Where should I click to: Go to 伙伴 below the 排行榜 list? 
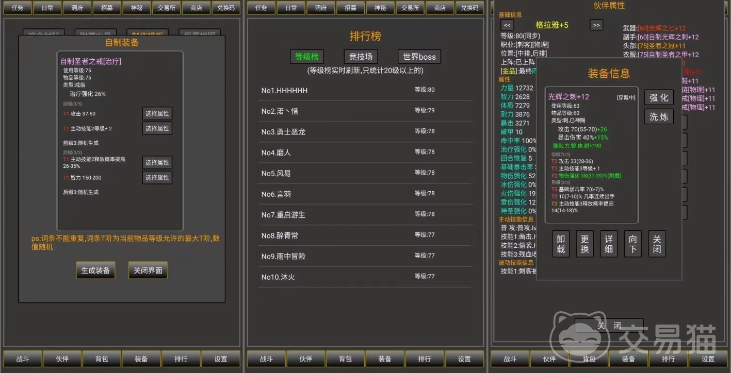(x=306, y=359)
